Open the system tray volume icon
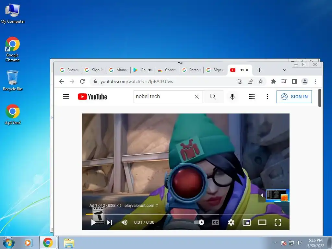The height and width of the screenshot is (249, 332). click(x=299, y=243)
